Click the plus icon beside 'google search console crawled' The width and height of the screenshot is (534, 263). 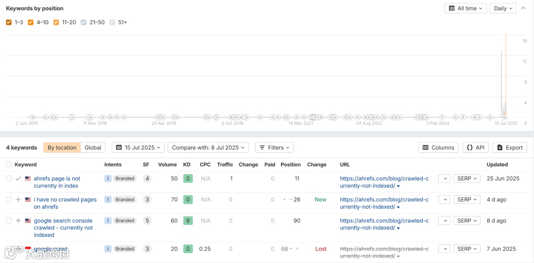pyautogui.click(x=18, y=221)
